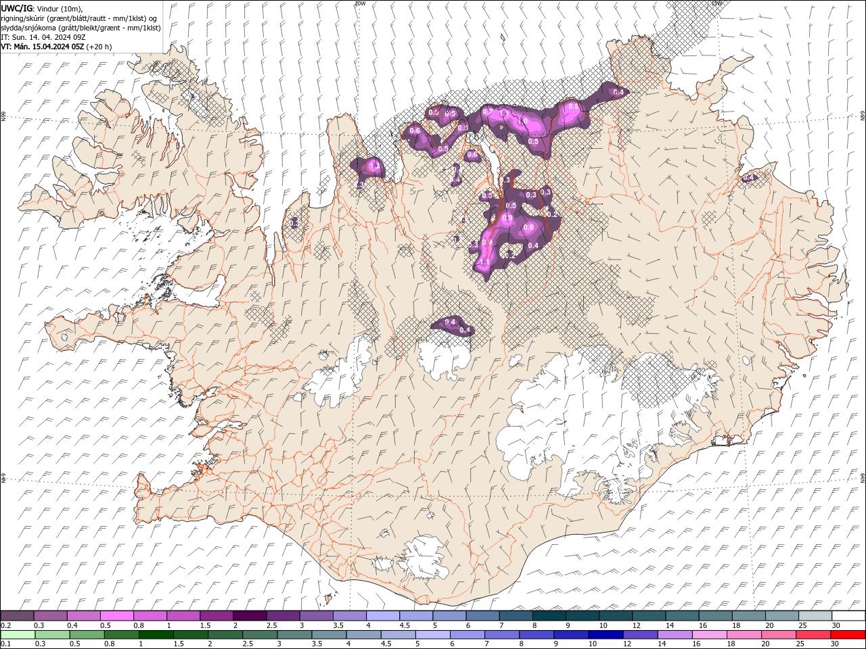Click the 9–10 blue swatch, bottom legend row
The image size is (866, 649).
[x=571, y=635]
